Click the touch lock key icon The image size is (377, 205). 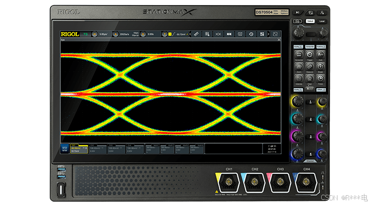(x=310, y=13)
